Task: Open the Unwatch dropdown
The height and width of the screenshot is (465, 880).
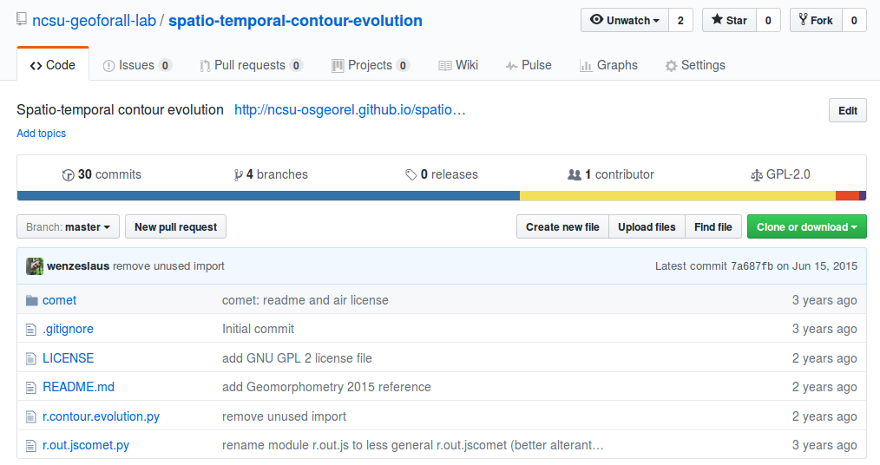Action: coord(625,20)
